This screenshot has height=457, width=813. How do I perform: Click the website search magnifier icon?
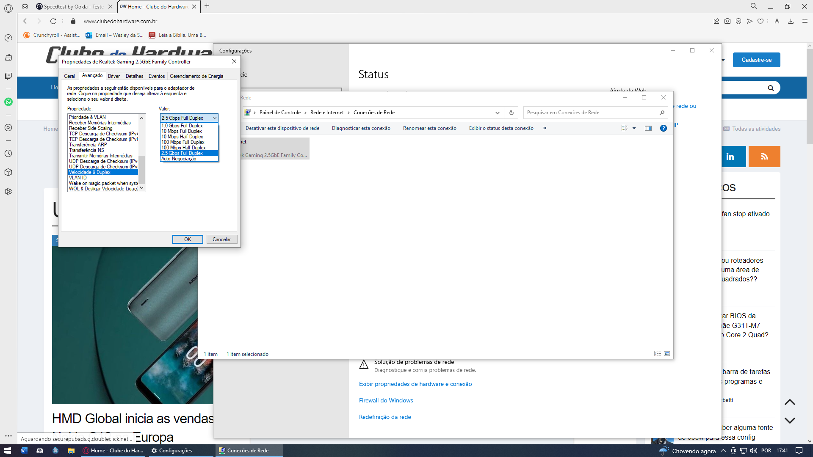coord(771,88)
